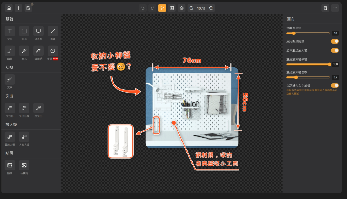Screen dimensions: 347x199
Task: Click the plus button to create new
Action: [18, 8]
